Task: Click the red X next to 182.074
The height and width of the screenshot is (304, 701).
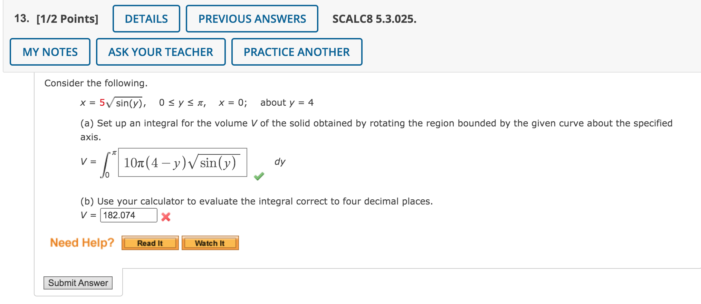Action: tap(165, 217)
